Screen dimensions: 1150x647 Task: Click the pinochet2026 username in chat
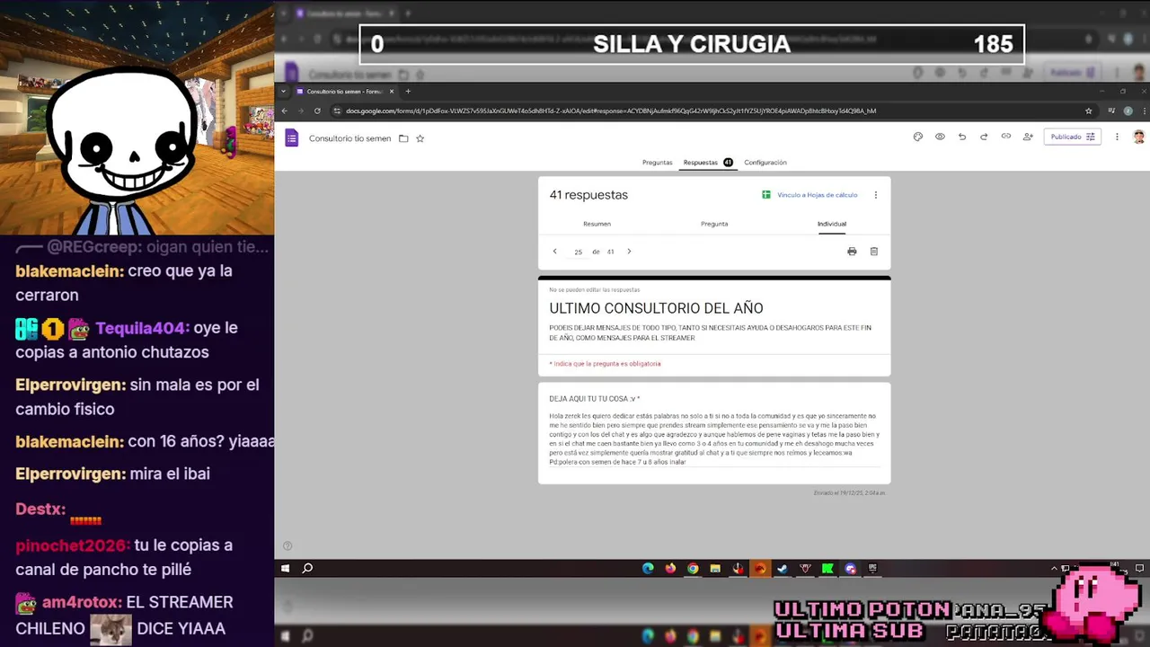click(73, 545)
